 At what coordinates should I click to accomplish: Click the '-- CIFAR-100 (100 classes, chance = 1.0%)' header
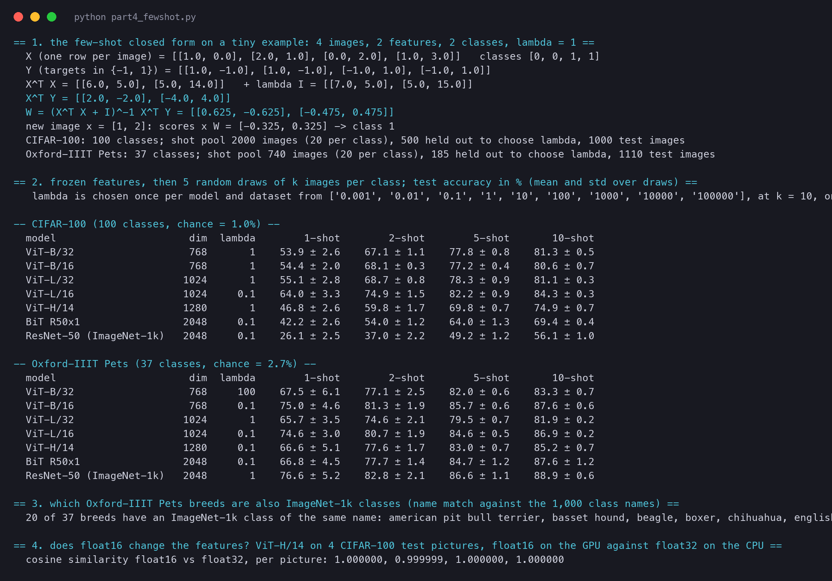pos(147,224)
